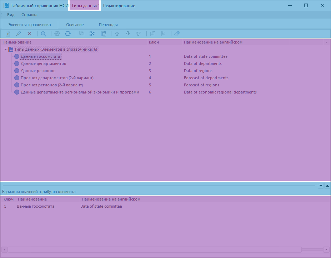The height and width of the screenshot is (258, 331).
Task: Collapse the Типы данных root tree node
Action: pyautogui.click(x=5, y=49)
